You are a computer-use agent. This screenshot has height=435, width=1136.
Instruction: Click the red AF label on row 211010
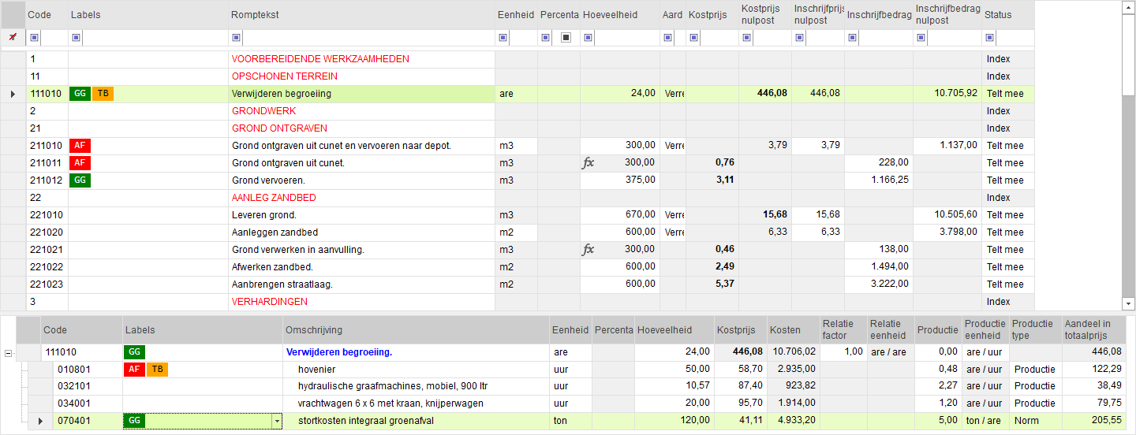(80, 146)
